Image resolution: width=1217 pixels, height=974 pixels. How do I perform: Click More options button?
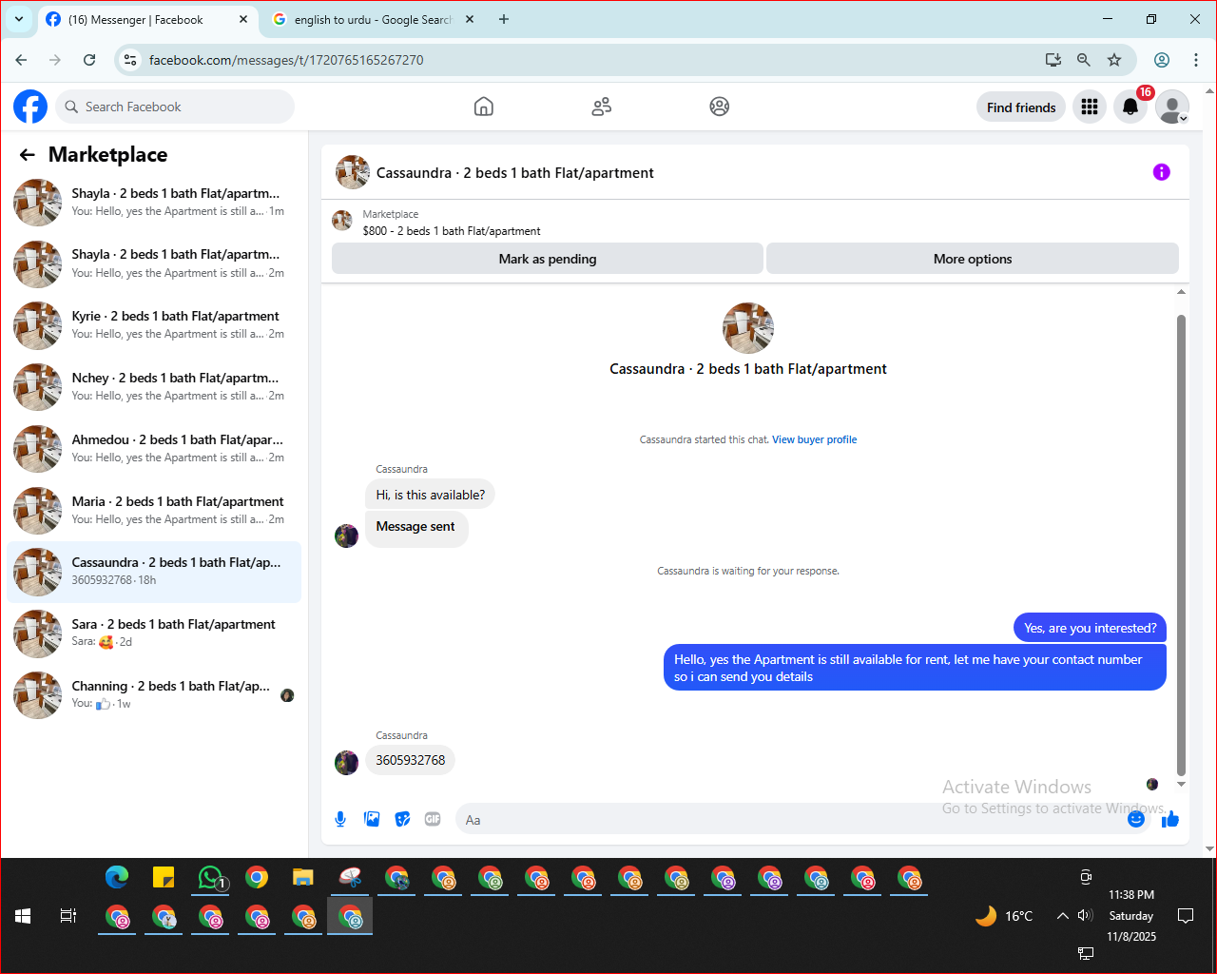tap(973, 259)
